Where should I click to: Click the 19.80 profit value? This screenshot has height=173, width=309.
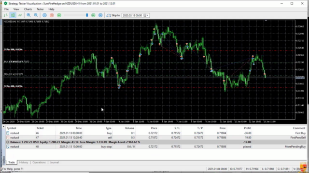[x=248, y=137]
